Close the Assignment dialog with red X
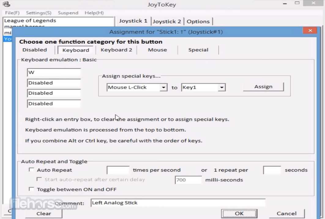Image resolution: width=325 pixels, height=219 pixels. (310, 31)
